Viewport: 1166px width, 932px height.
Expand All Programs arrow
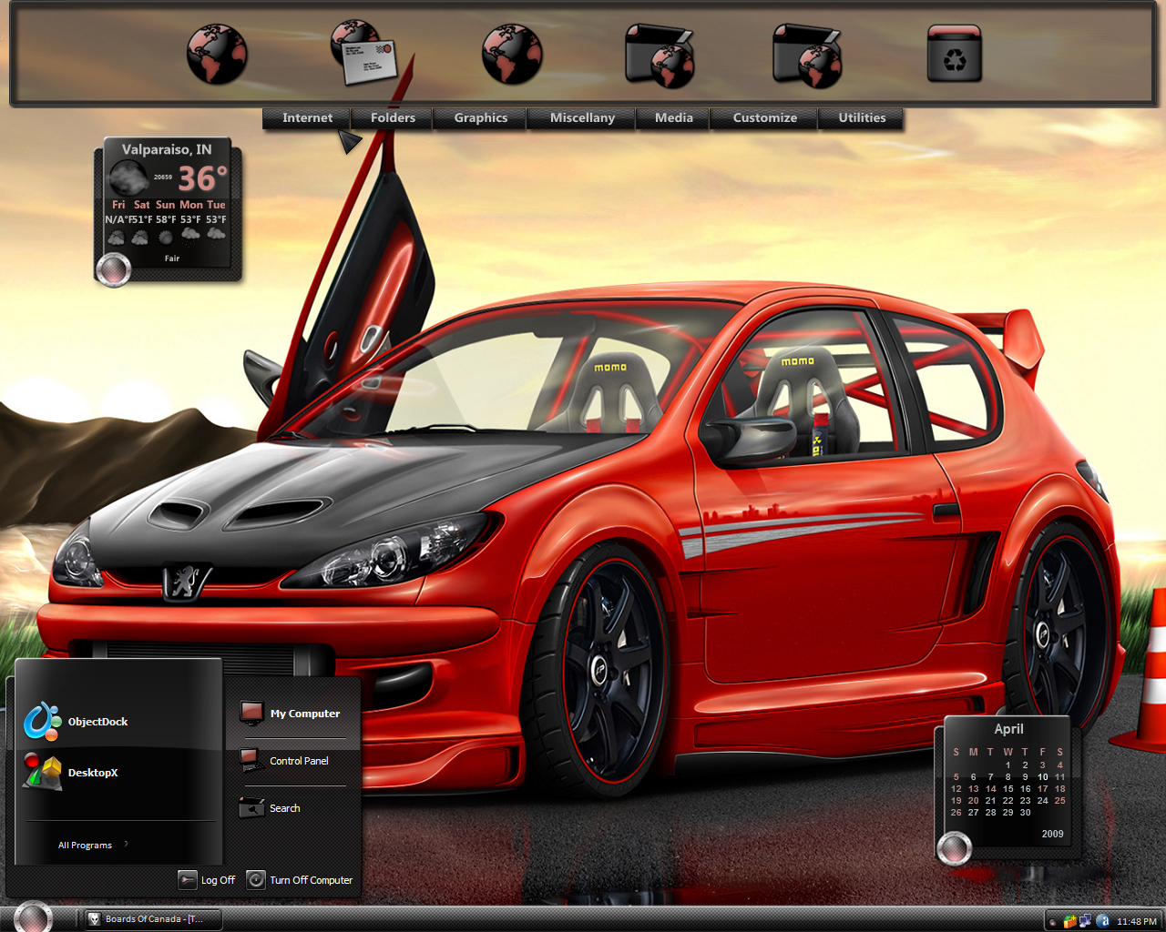pyautogui.click(x=126, y=844)
